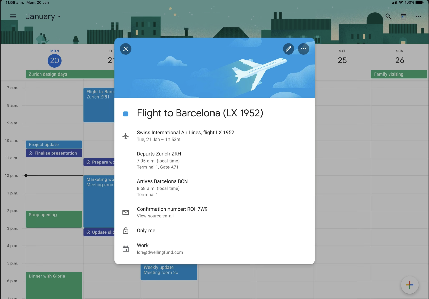Mark Finalise presentation task complete
Image resolution: width=429 pixels, height=299 pixels.
(x=31, y=153)
